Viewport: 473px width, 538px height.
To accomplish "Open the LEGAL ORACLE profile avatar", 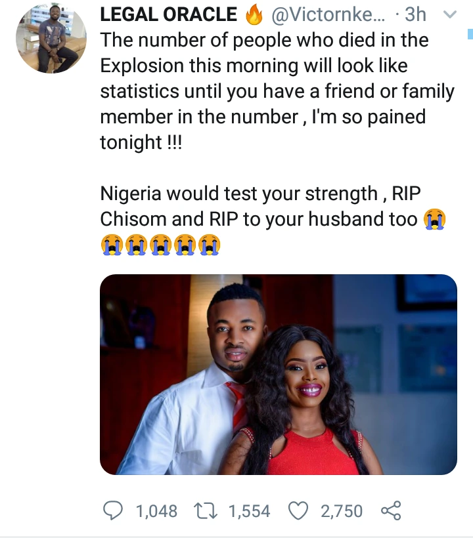I will coord(51,39).
